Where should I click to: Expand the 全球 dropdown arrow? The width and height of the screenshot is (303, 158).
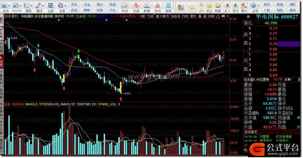coord(258,5)
